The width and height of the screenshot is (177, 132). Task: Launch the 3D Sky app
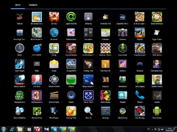(54, 17)
